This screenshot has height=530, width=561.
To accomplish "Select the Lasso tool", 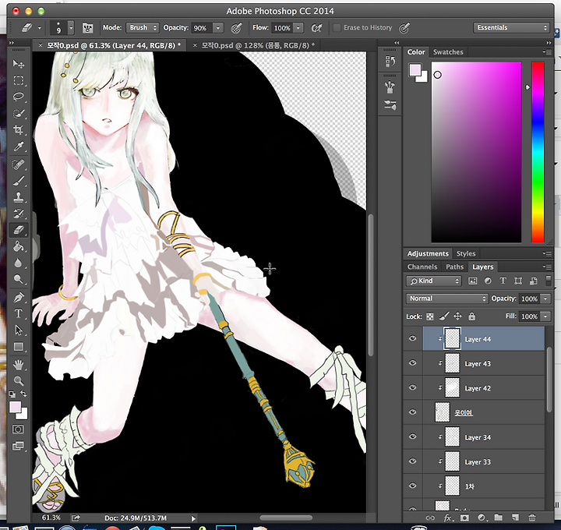I will click(18, 97).
